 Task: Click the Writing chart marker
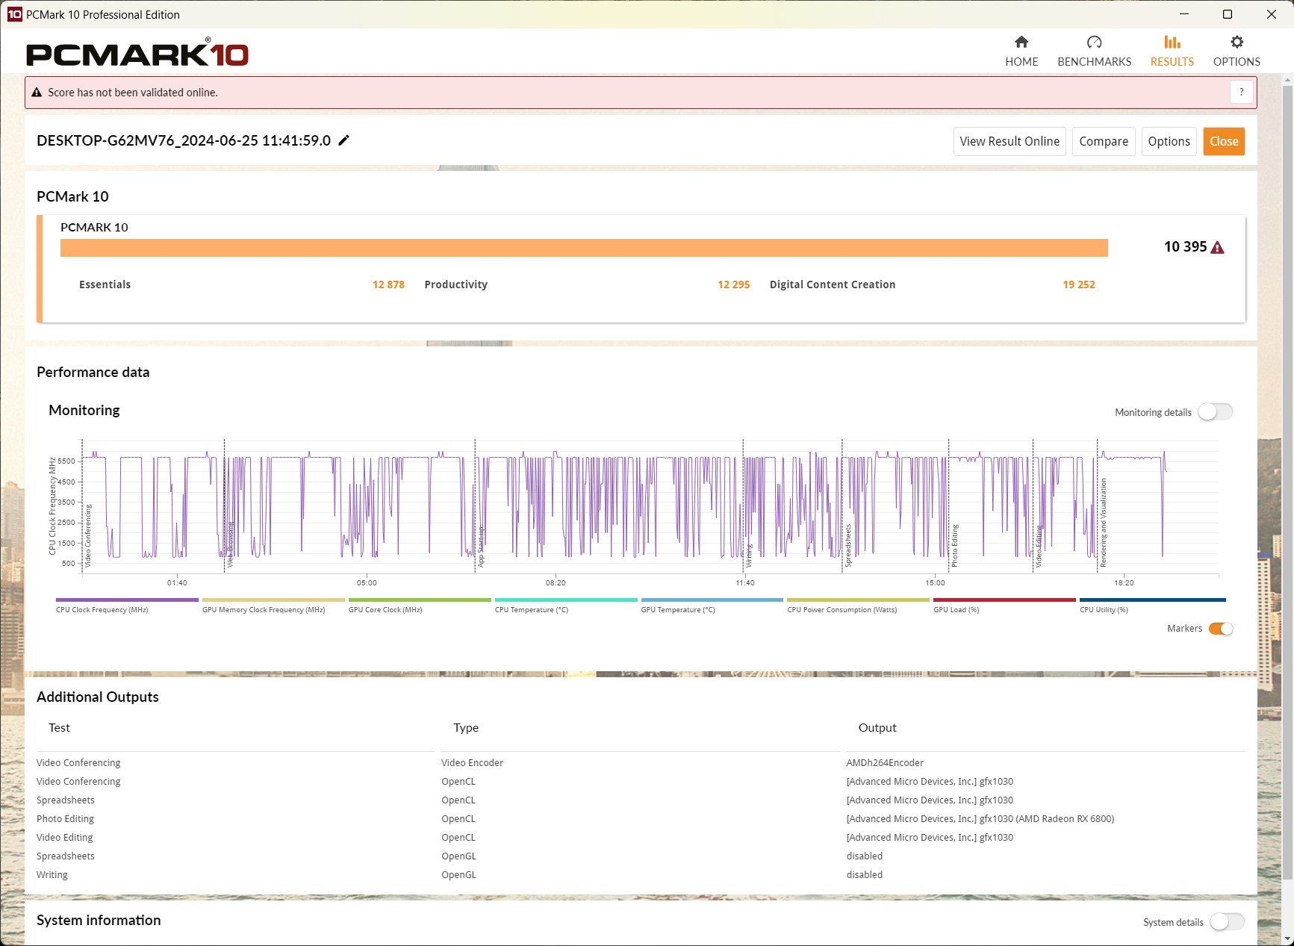click(749, 556)
